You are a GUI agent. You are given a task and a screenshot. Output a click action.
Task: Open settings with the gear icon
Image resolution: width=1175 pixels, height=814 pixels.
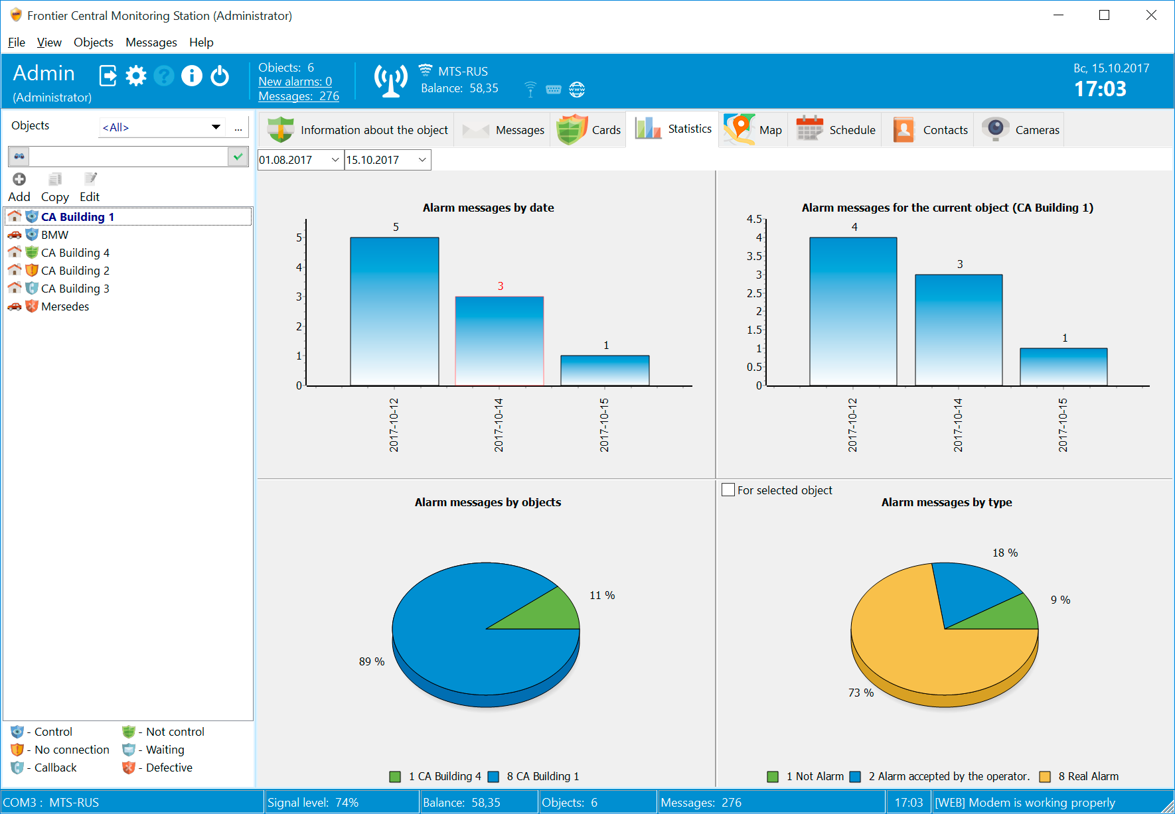click(x=136, y=76)
